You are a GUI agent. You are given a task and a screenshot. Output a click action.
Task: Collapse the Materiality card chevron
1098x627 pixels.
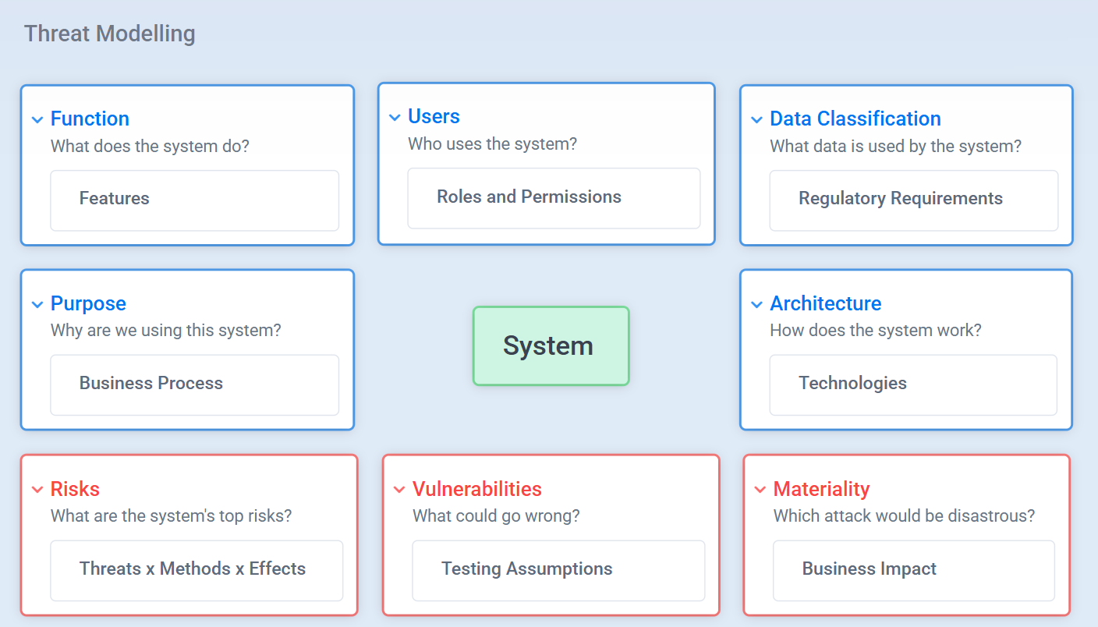tap(760, 490)
